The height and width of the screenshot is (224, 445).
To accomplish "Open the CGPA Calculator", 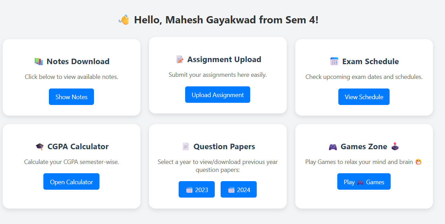I will [71, 181].
